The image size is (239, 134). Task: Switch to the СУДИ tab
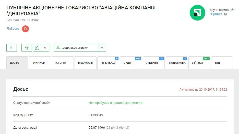tap(131, 63)
